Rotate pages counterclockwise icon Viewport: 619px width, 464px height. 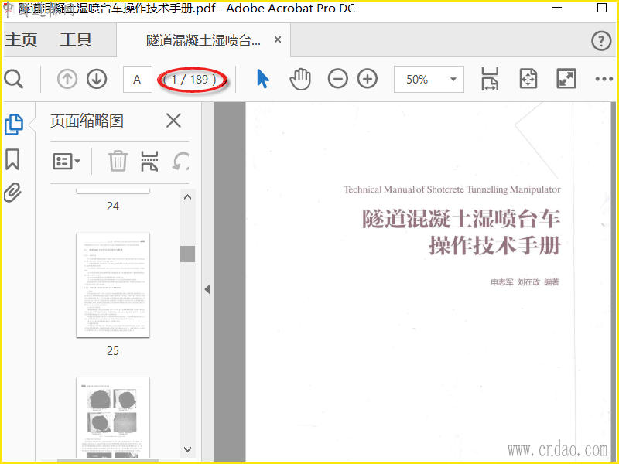pos(181,162)
